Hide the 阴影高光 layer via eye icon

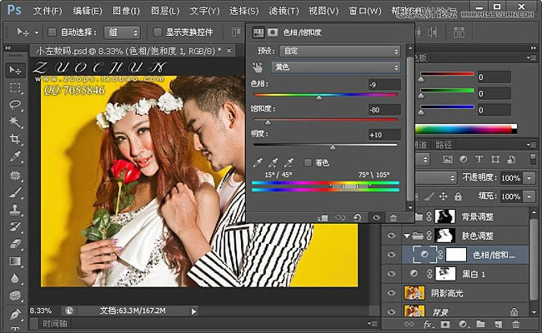pos(392,293)
